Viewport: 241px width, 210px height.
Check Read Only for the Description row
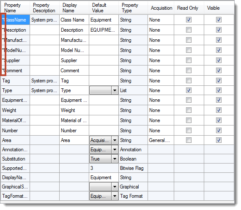[x=189, y=30]
